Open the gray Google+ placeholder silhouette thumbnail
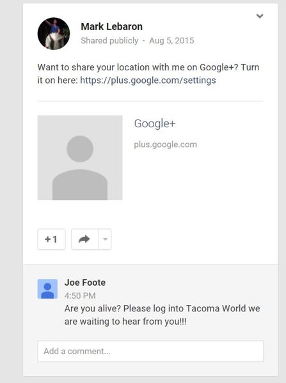This screenshot has width=286, height=383. (80, 158)
